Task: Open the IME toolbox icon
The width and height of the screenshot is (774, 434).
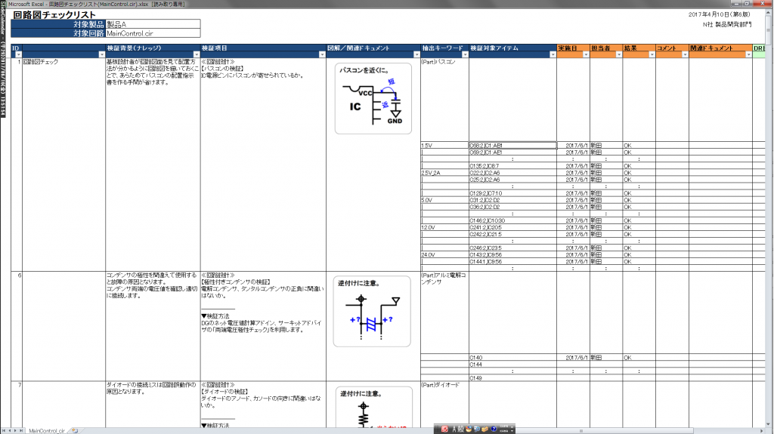Action: [485, 429]
